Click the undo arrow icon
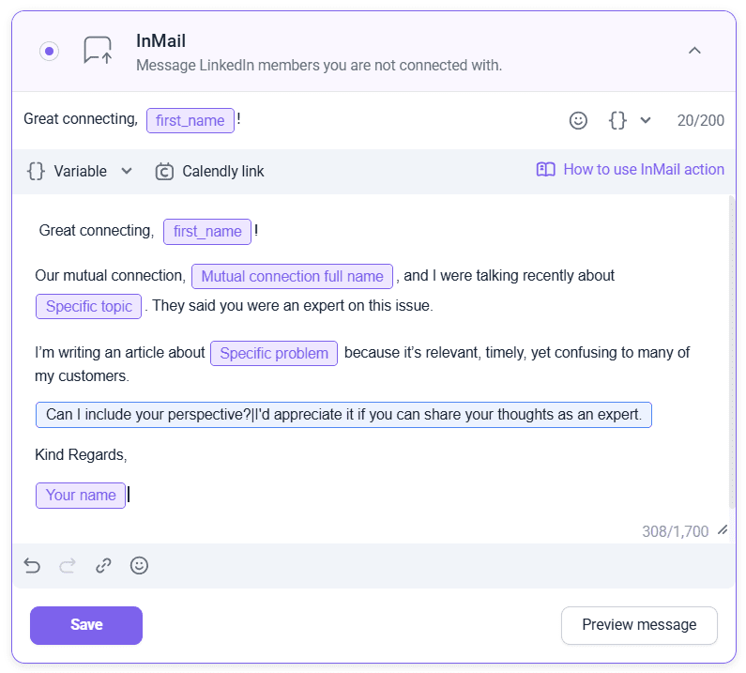This screenshot has height=673, width=746. pos(32,566)
